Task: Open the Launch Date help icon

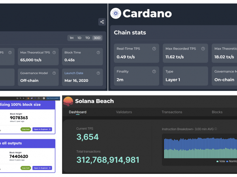Action: point(98,73)
